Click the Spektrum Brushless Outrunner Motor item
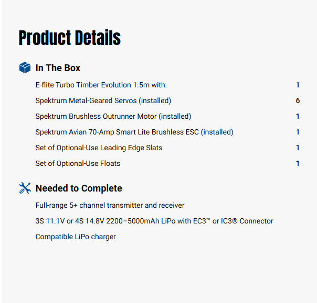Viewport: 317px width, 303px height. (113, 116)
